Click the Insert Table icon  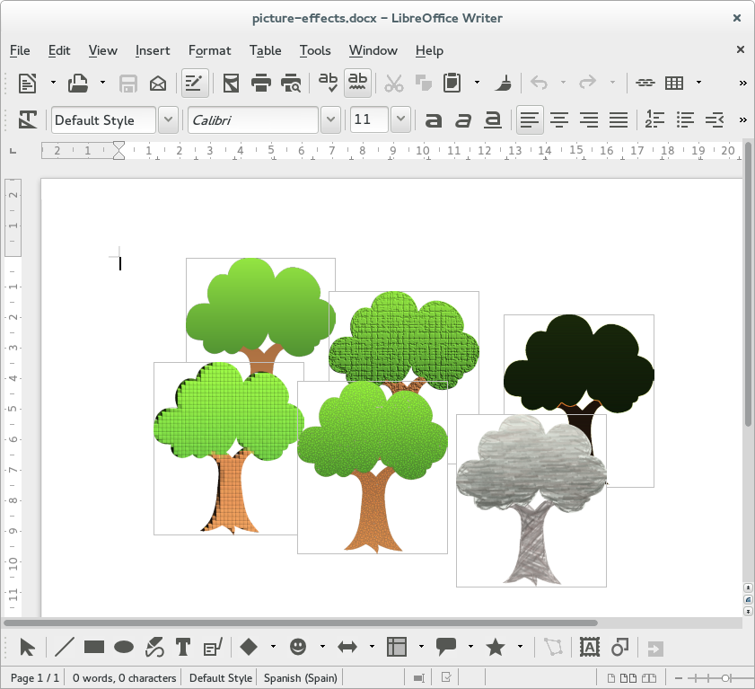tap(674, 84)
